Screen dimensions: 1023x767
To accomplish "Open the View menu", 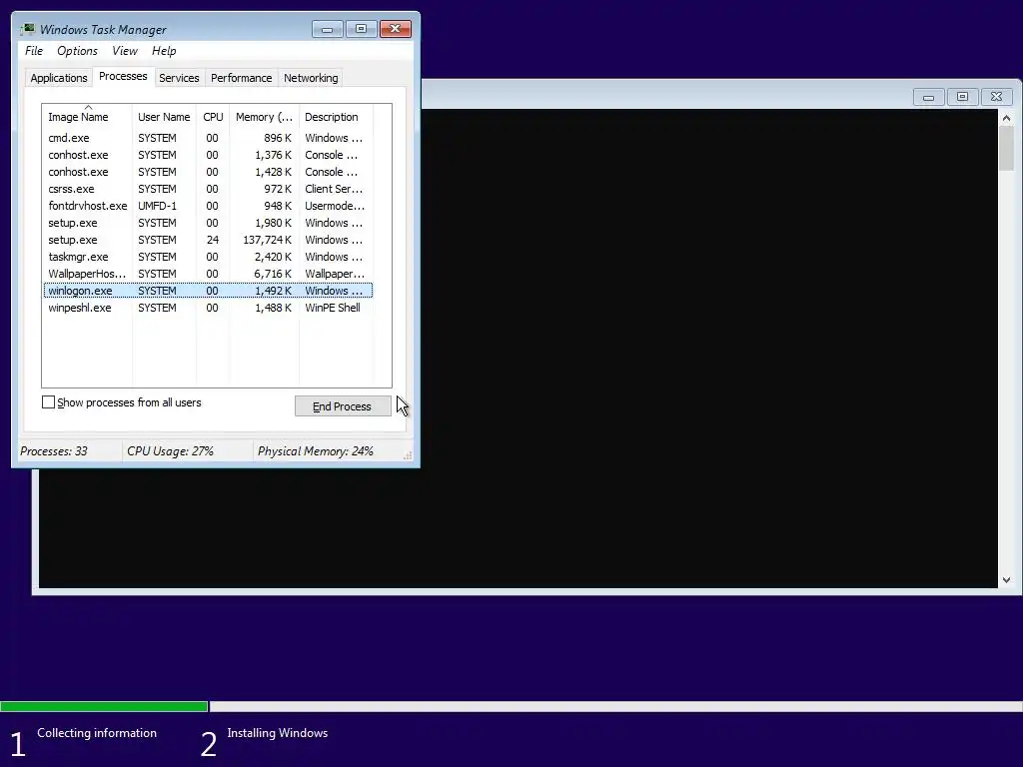I will click(125, 51).
